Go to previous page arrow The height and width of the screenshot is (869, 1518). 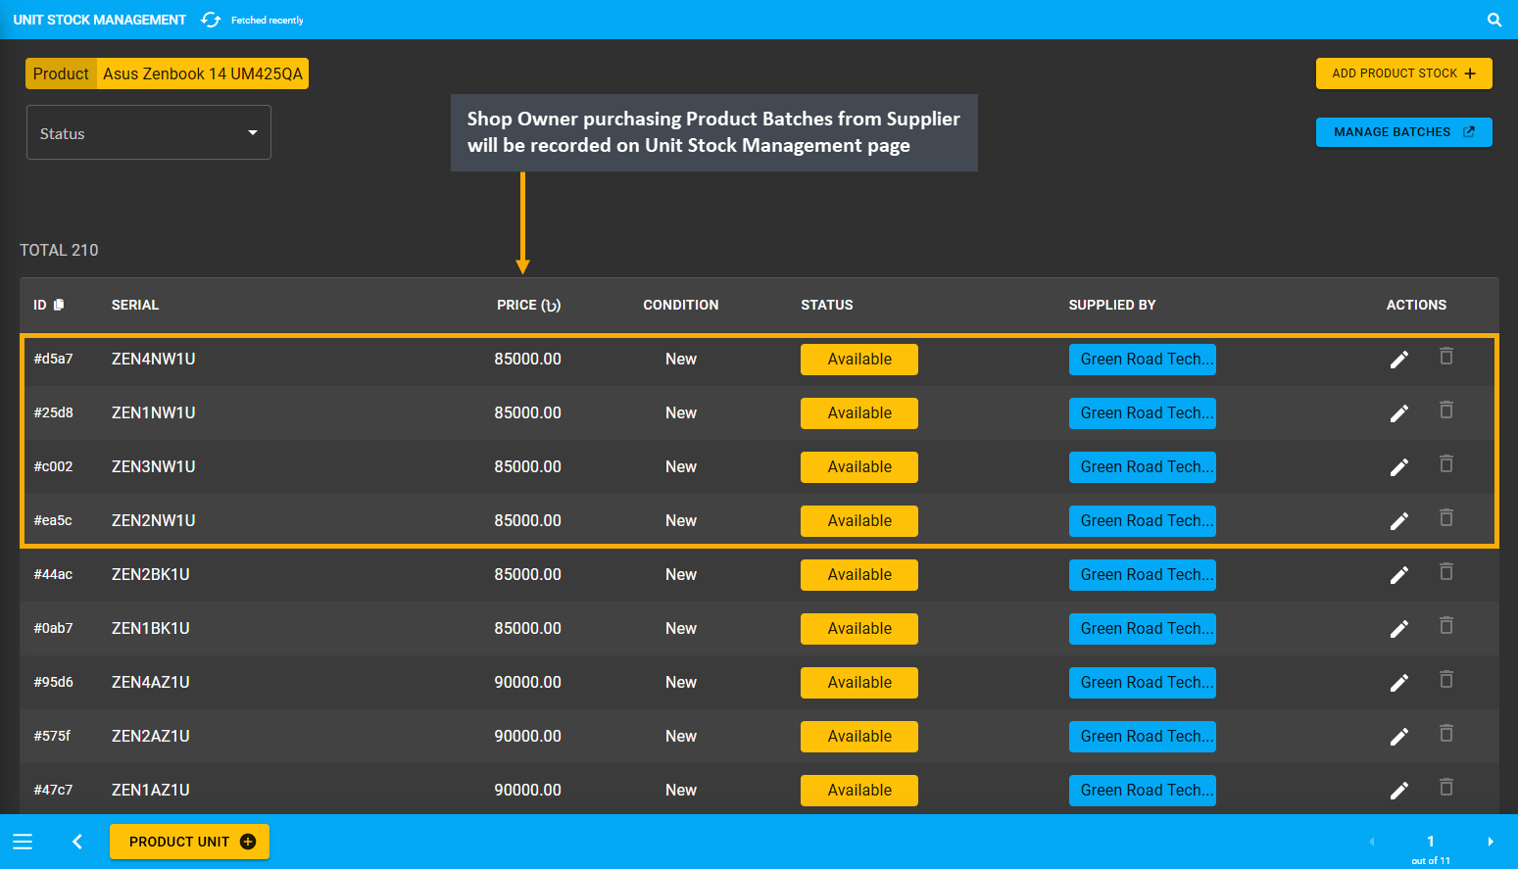click(1371, 842)
